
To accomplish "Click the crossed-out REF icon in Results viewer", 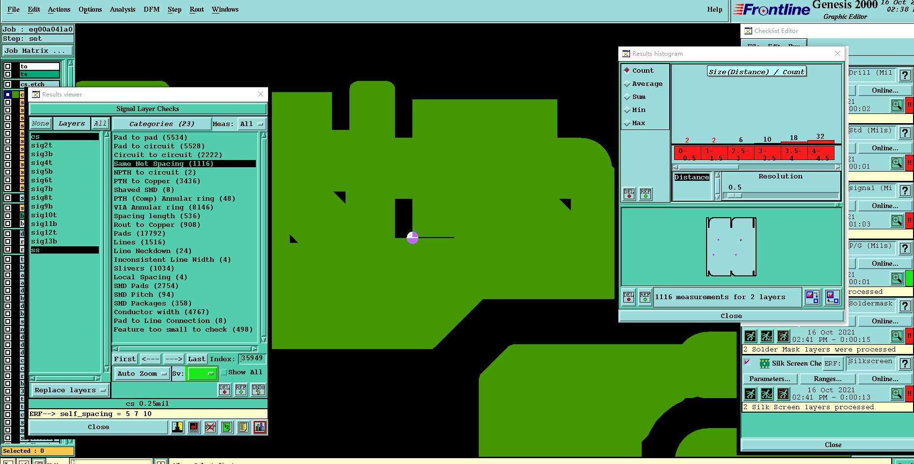I will pos(210,427).
